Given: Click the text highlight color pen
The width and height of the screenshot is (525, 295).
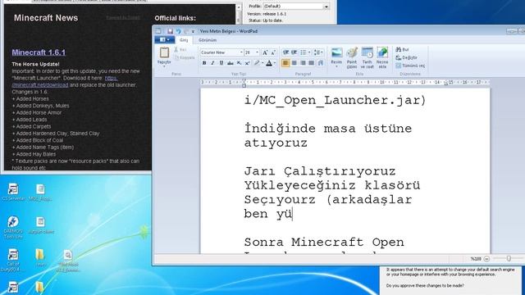Looking at the screenshot, I should (257, 63).
